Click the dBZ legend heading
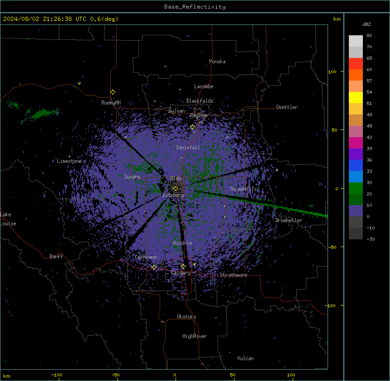 point(366,24)
